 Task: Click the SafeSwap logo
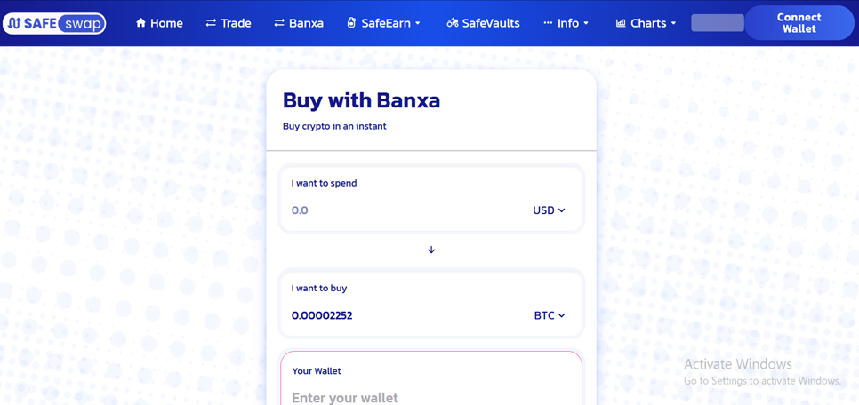point(54,23)
